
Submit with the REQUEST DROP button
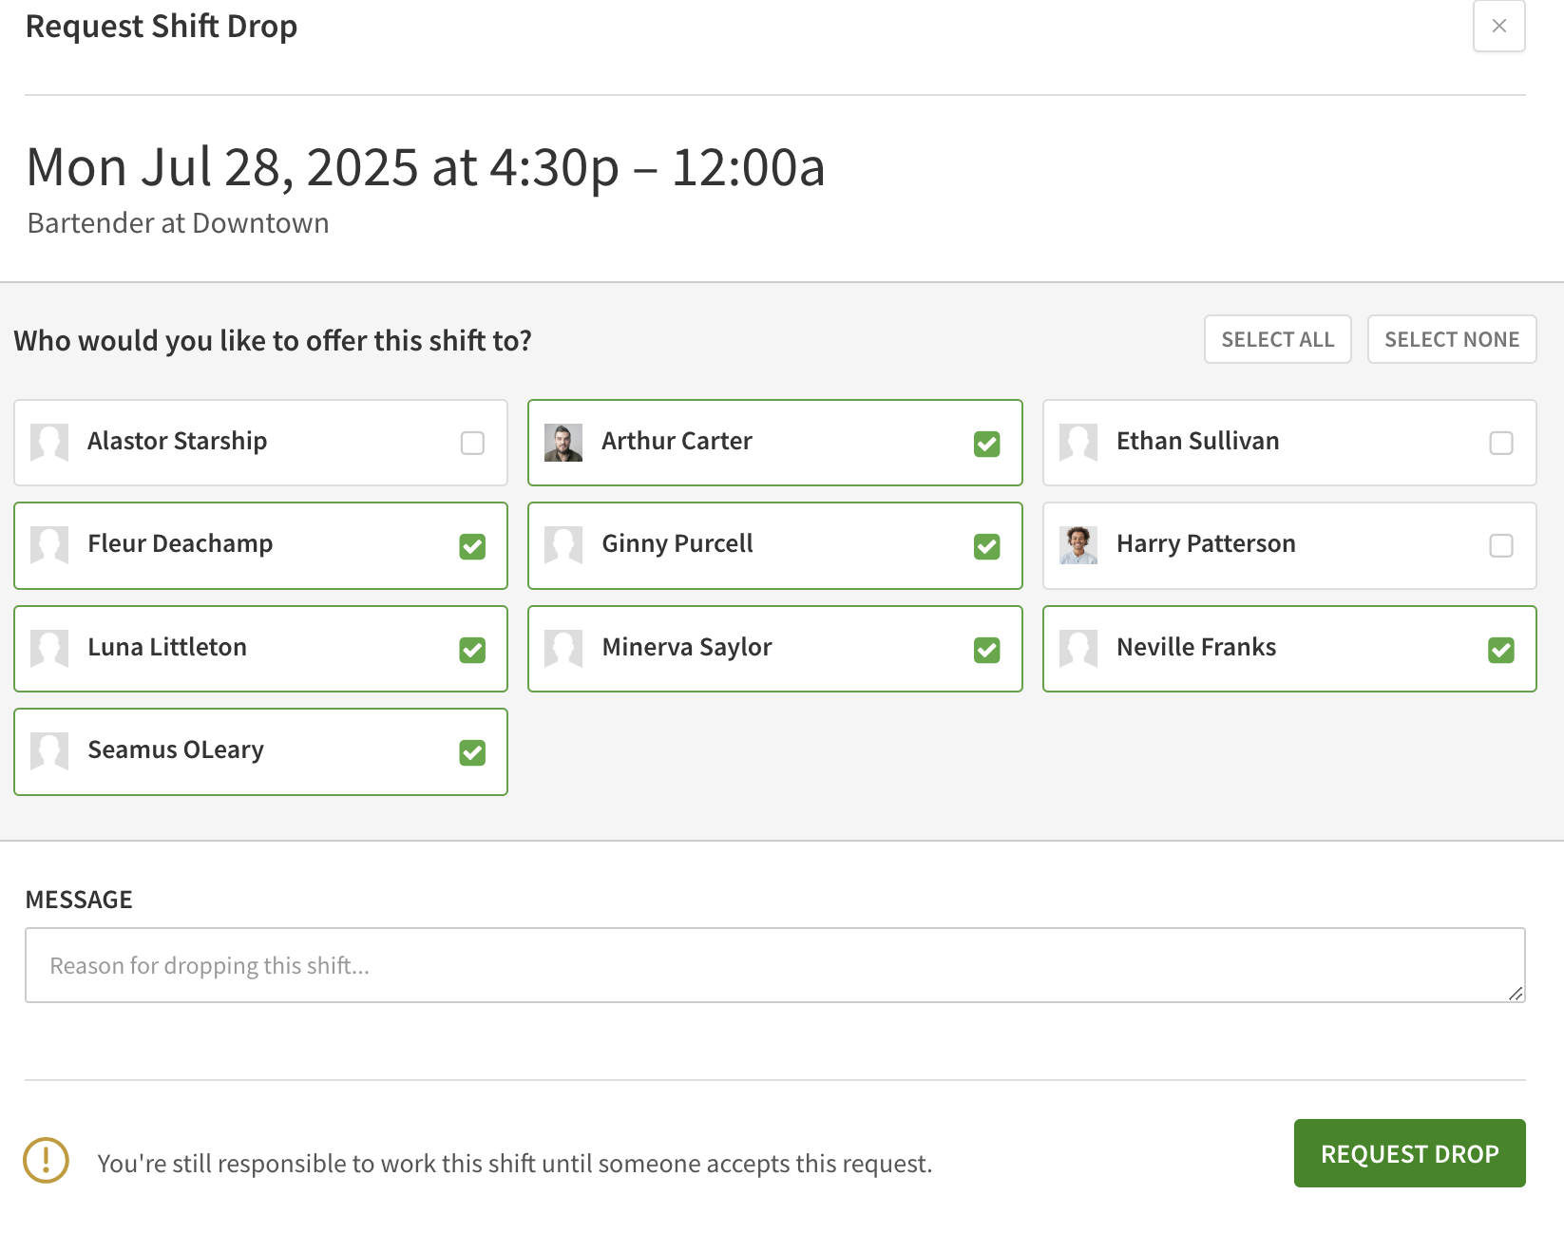click(x=1409, y=1153)
